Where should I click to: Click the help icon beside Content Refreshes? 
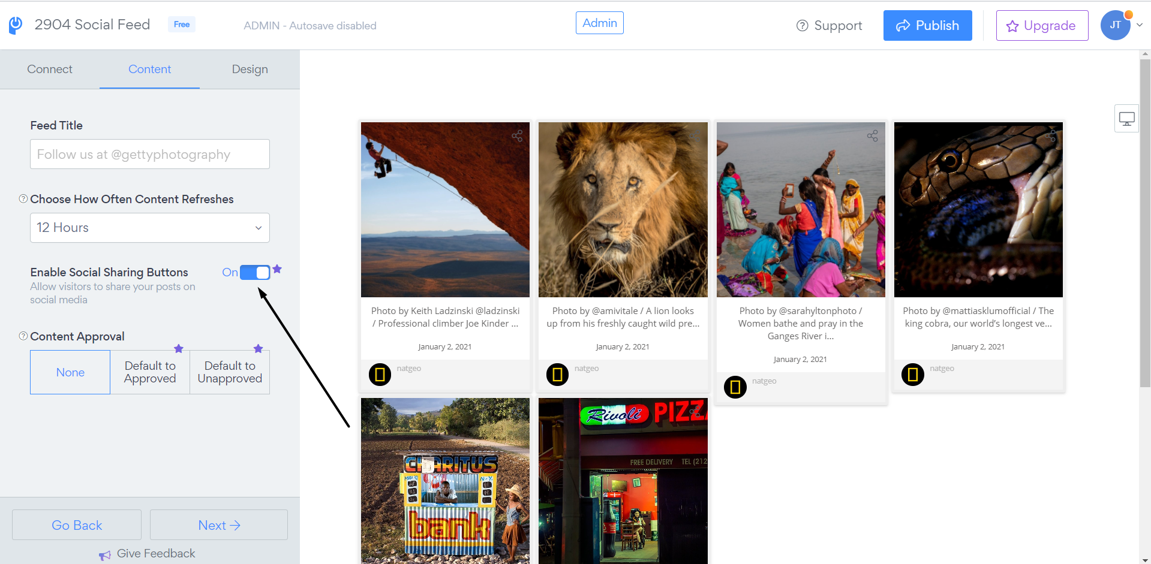click(x=23, y=199)
